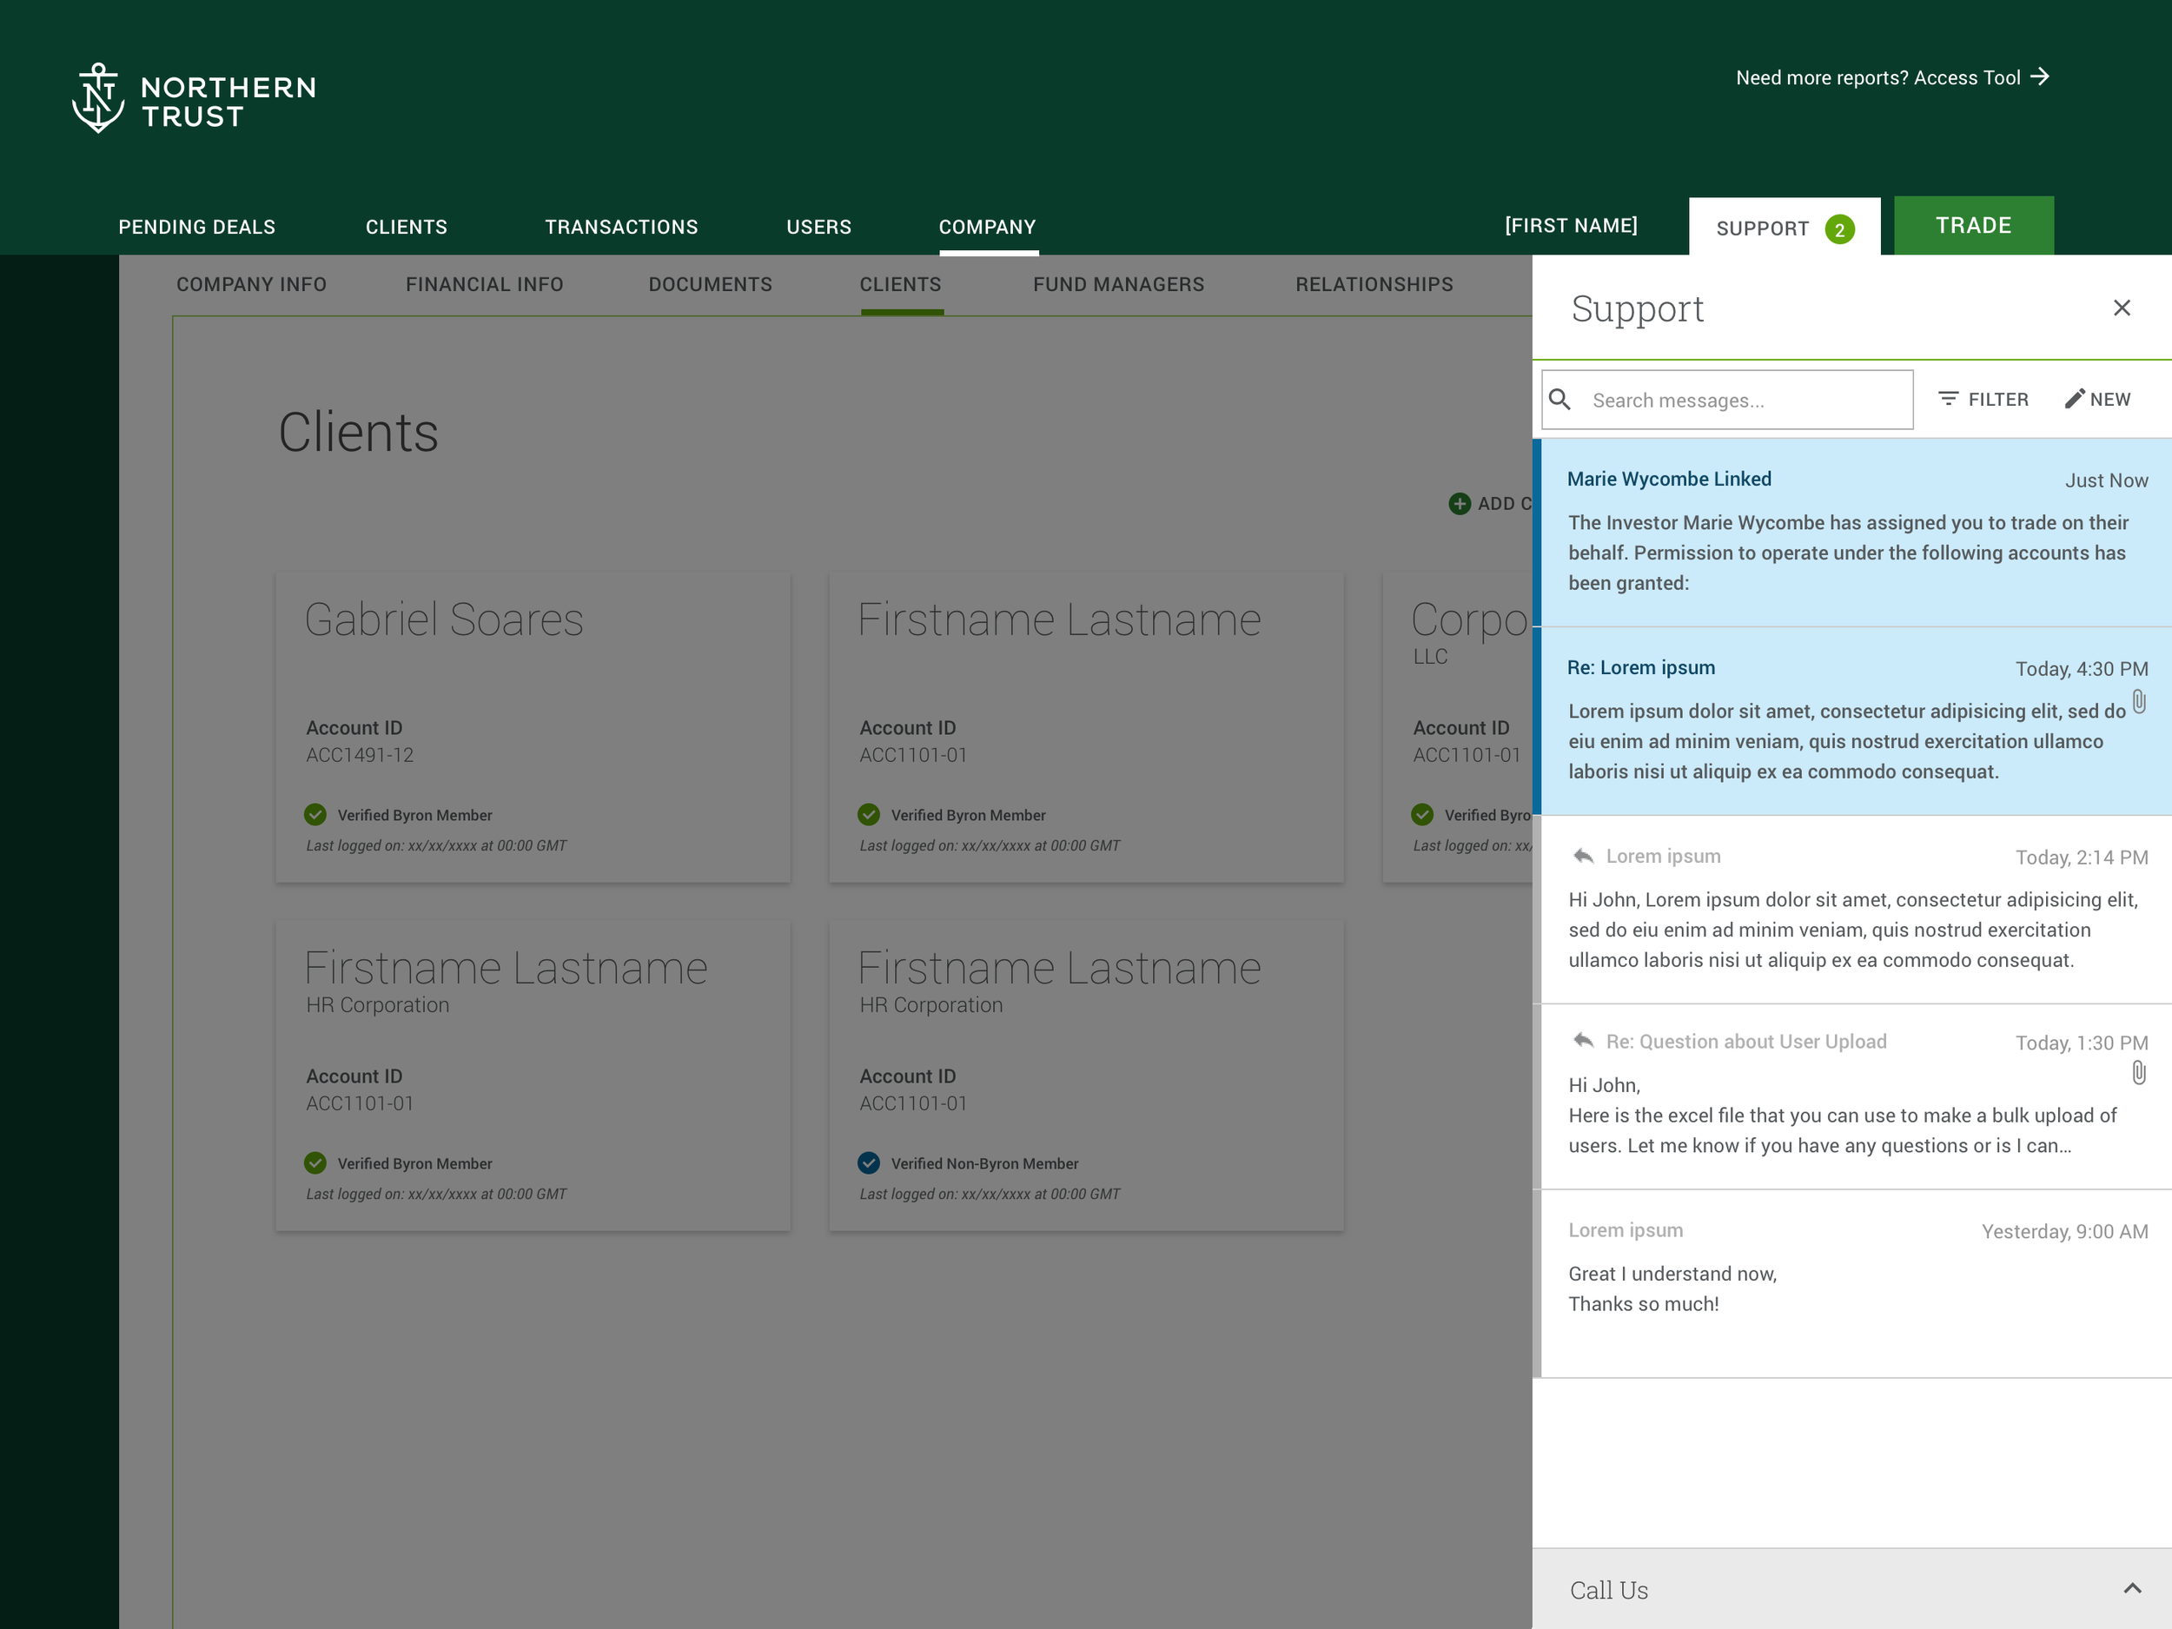Click the Support panel title
Screen dimensions: 2172x1629
(1637, 308)
